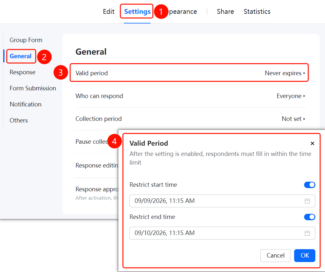Select Response in sidebar
Viewport: 325px width, 272px height.
[x=23, y=72]
